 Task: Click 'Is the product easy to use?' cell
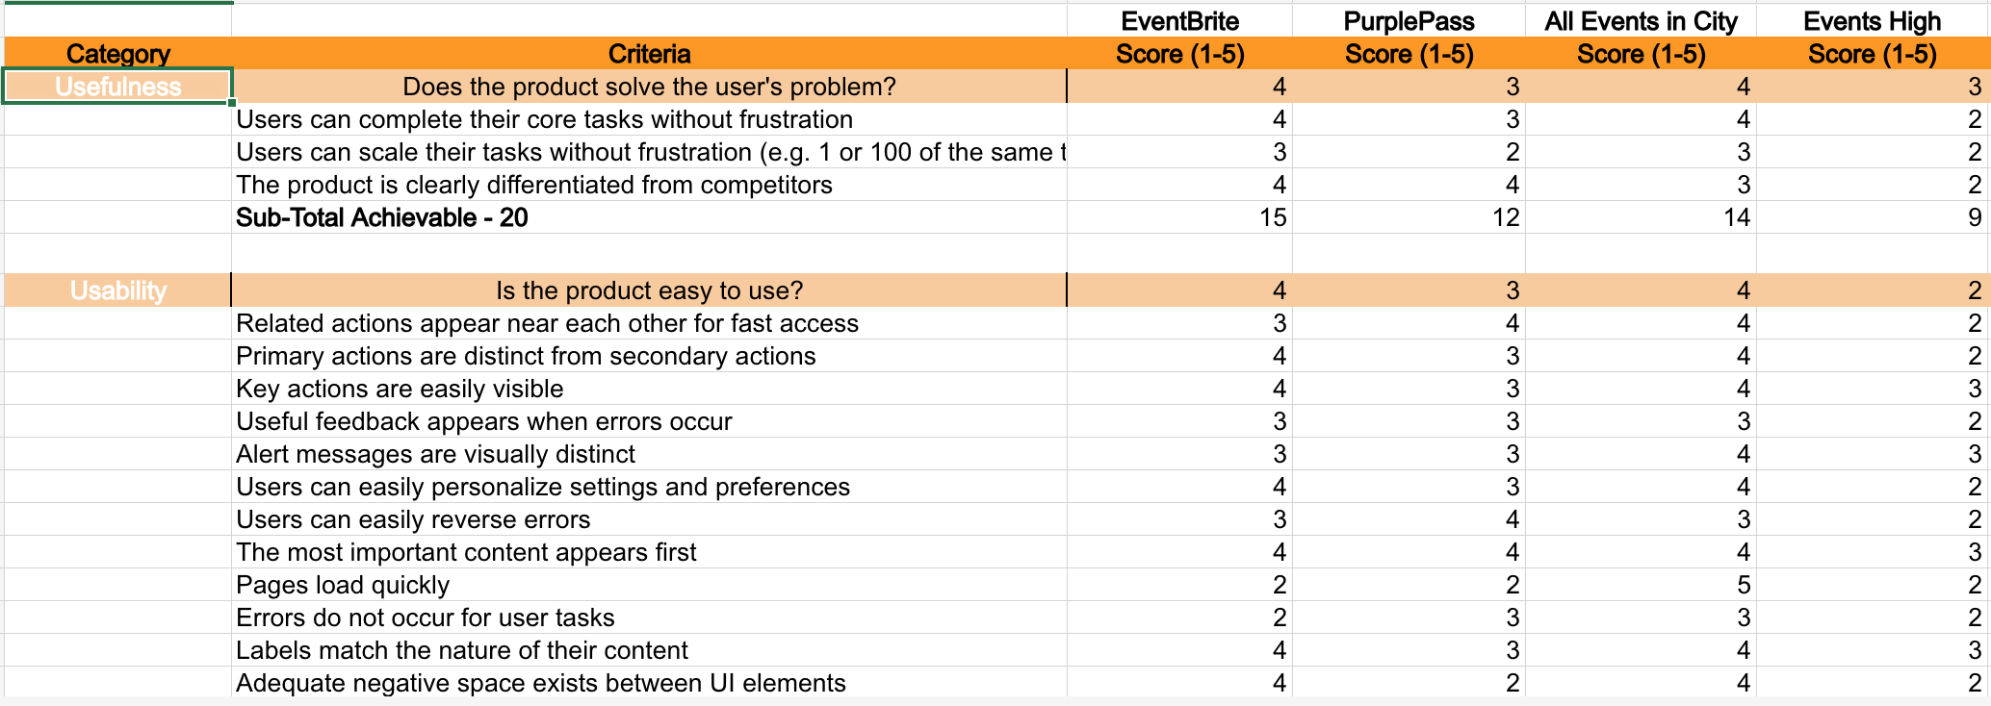[649, 290]
